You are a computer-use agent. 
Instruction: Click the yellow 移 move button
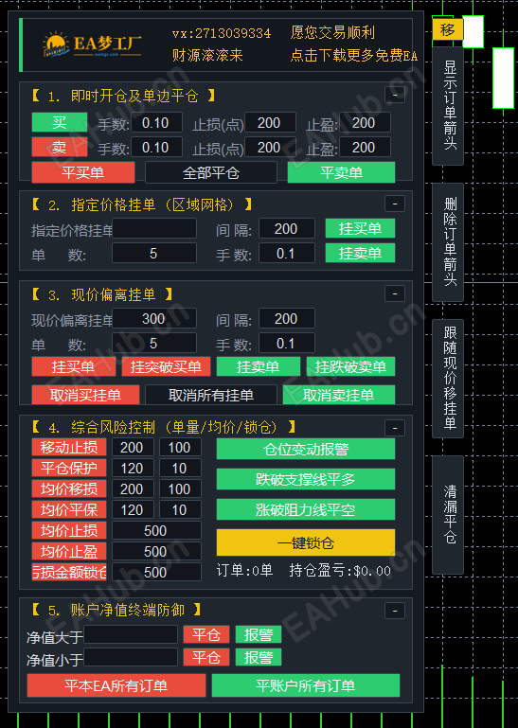447,29
